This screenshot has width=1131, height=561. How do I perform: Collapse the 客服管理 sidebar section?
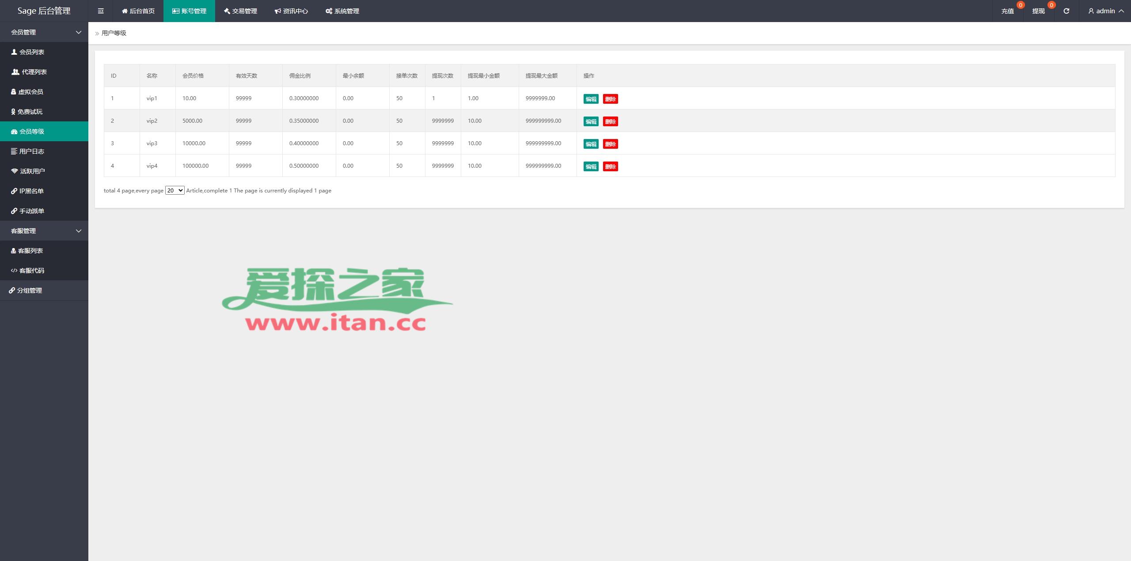coord(44,231)
